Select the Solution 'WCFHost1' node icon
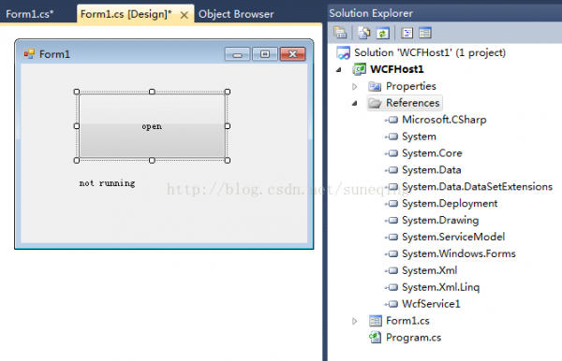 [x=343, y=53]
